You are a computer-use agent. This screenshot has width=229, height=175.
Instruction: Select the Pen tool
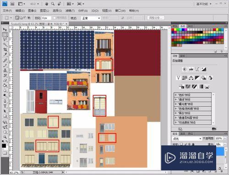tap(5, 101)
